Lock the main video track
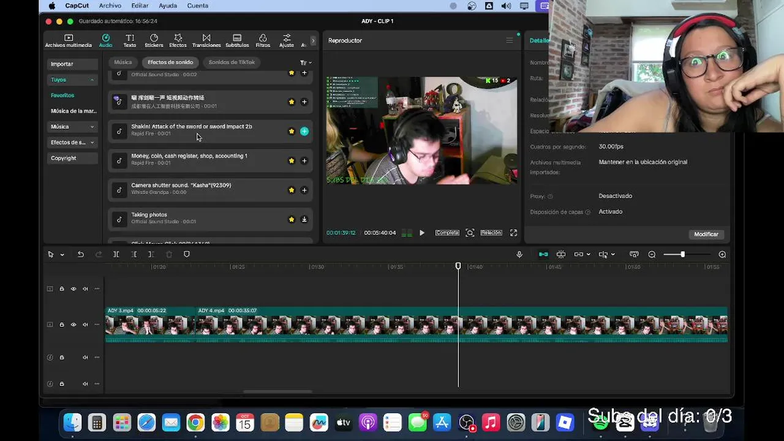Image resolution: width=784 pixels, height=441 pixels. pos(62,325)
